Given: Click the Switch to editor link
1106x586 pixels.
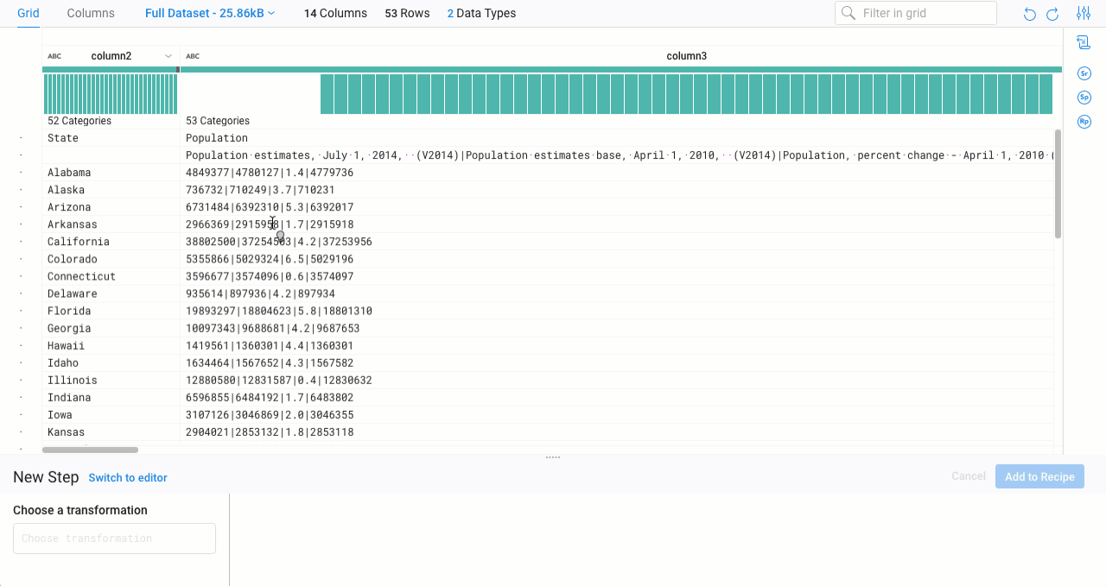Looking at the screenshot, I should 128,477.
